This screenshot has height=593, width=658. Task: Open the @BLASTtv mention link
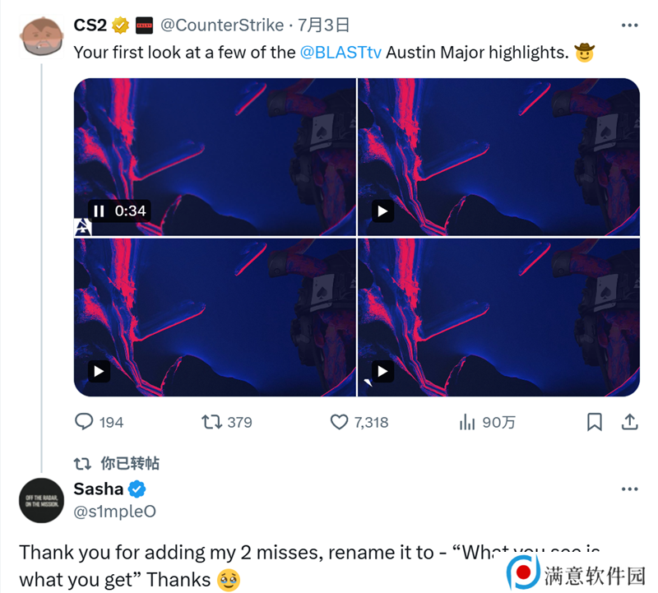click(341, 53)
